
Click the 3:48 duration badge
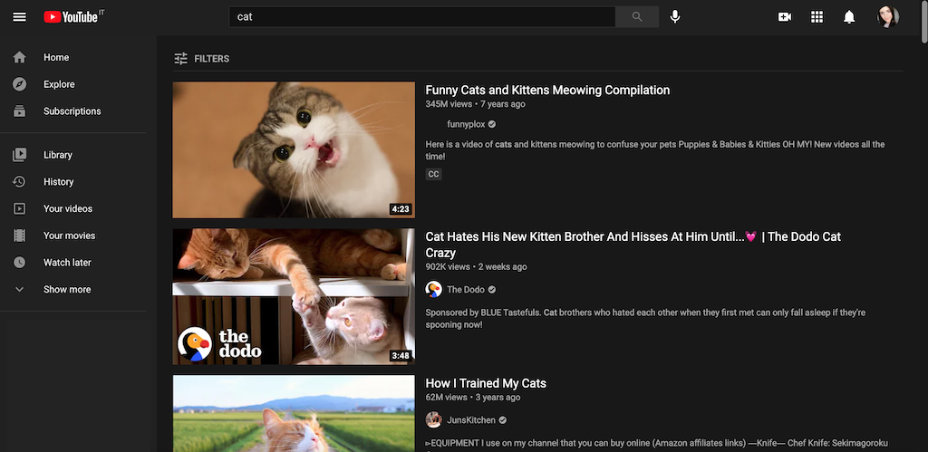(400, 356)
